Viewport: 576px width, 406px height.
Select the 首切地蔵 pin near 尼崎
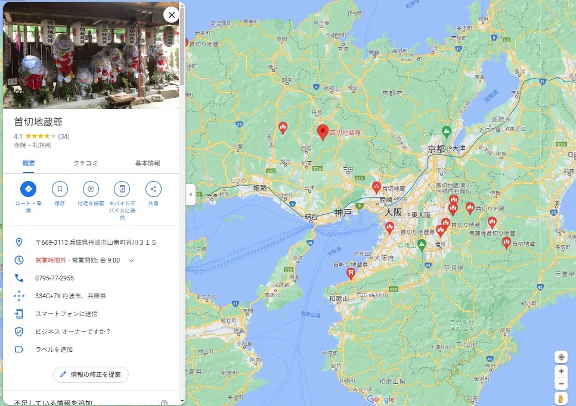pos(376,188)
